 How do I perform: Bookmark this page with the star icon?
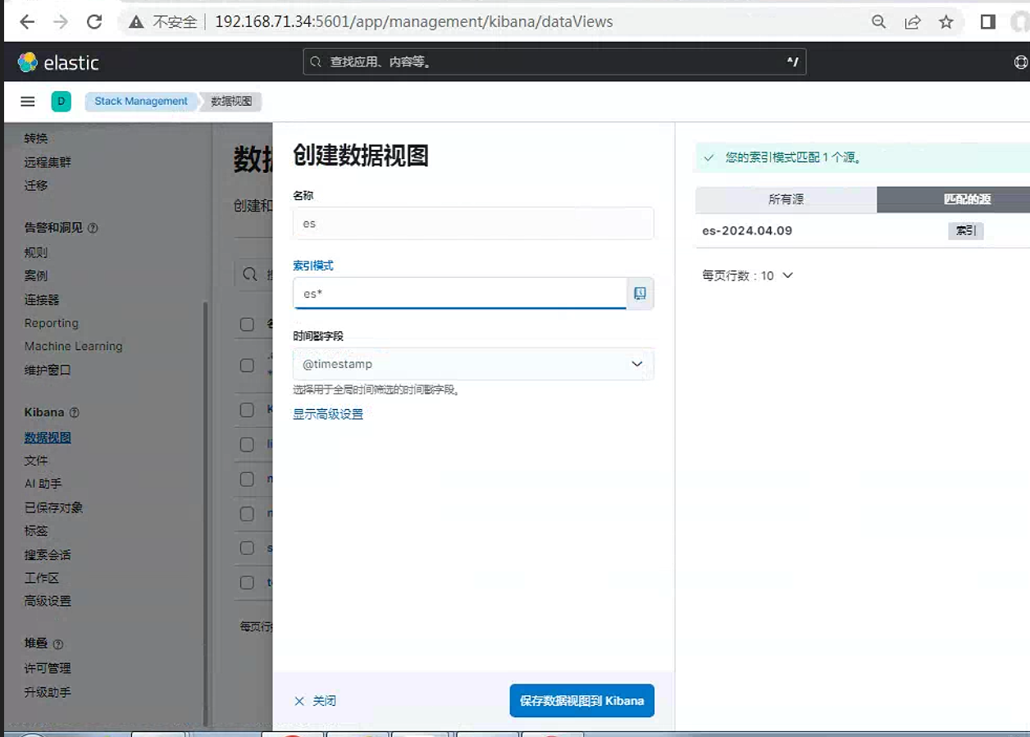946,22
